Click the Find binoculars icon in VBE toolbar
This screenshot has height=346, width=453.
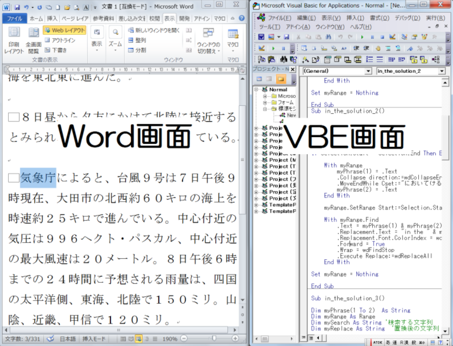click(327, 37)
